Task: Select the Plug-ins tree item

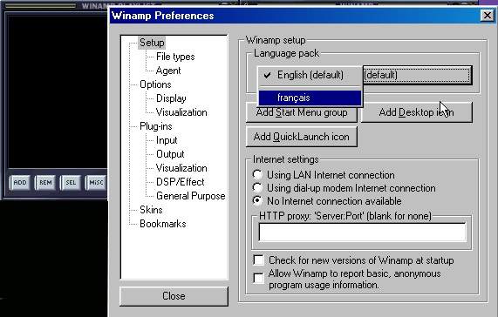Action: [155, 126]
